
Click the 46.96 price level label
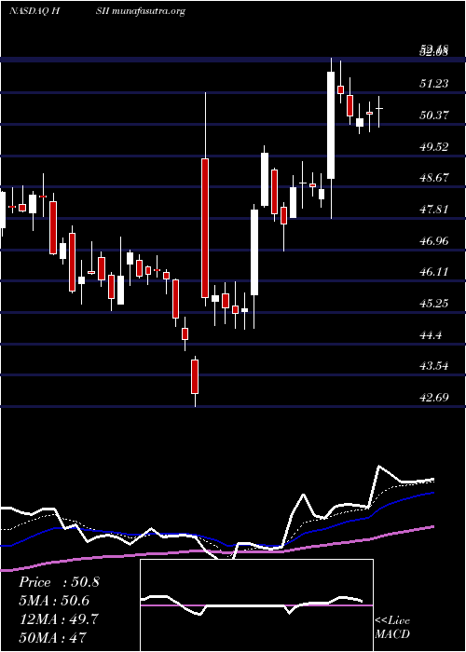pos(434,240)
